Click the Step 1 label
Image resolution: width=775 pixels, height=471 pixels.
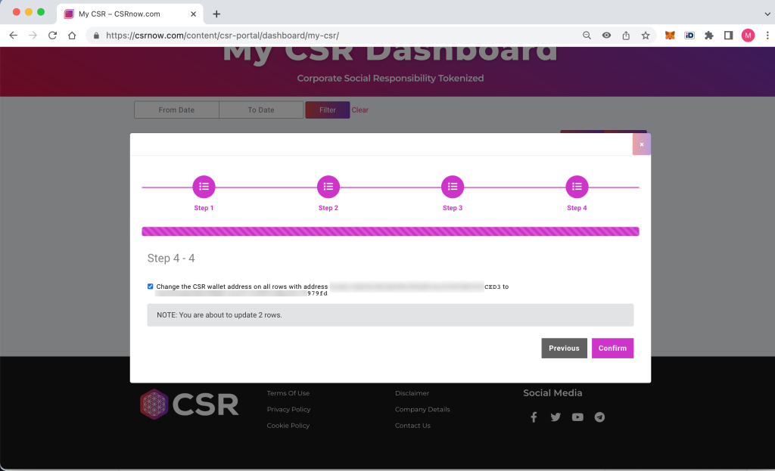pos(204,208)
